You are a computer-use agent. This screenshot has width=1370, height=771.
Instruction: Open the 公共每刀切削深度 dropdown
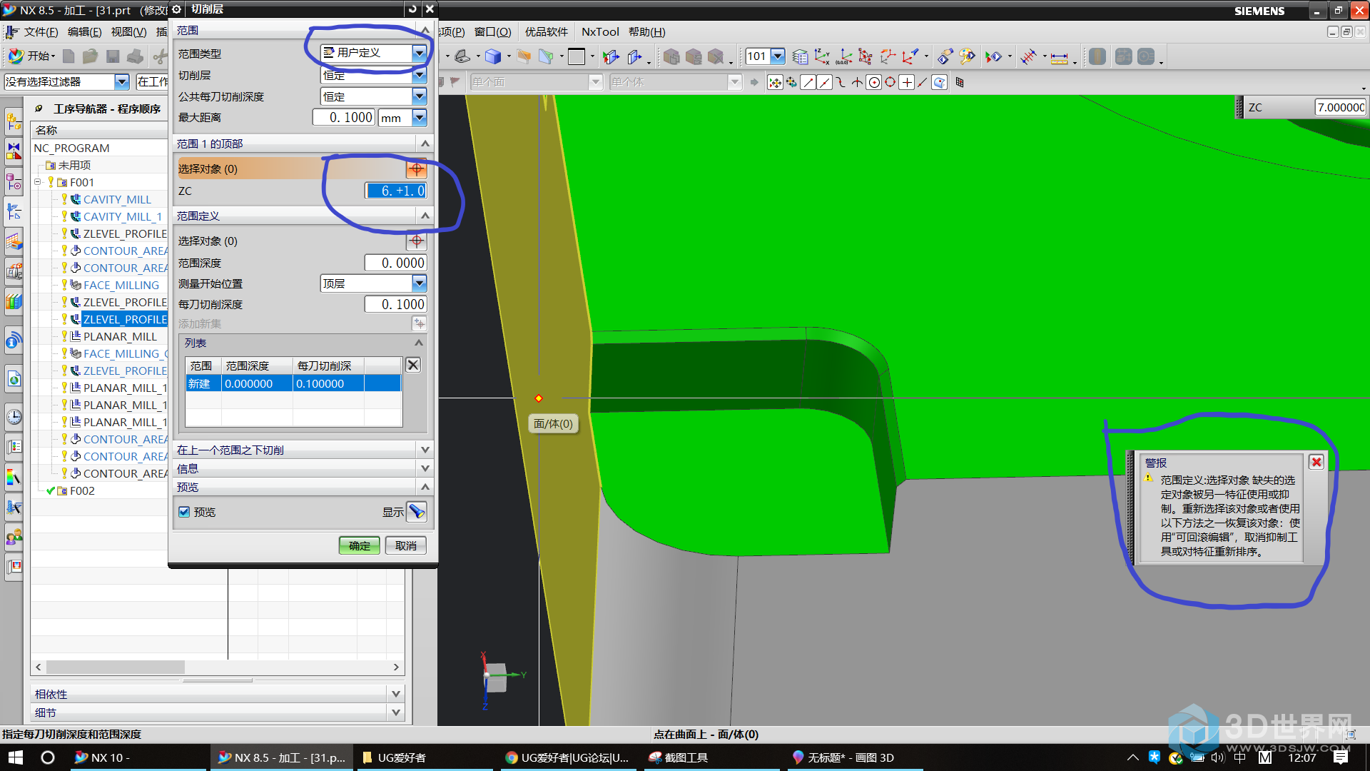tap(373, 96)
